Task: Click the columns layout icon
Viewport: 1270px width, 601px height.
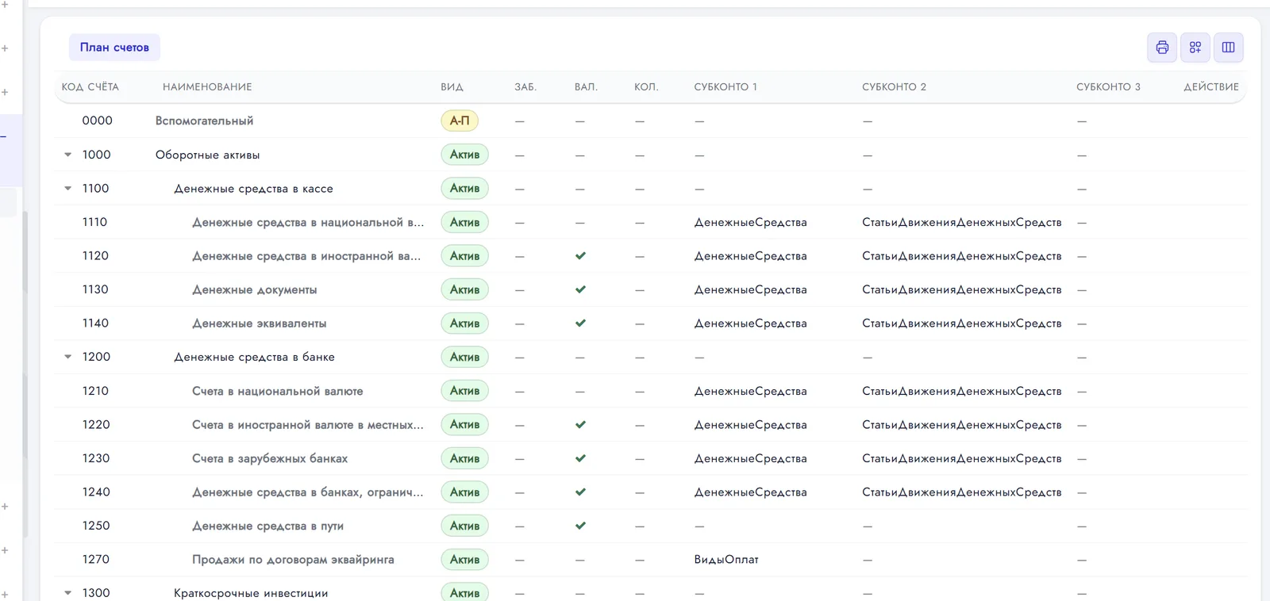Action: pos(1229,48)
